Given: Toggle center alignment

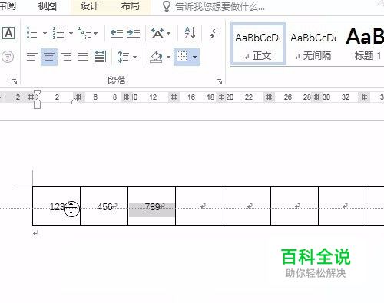Looking at the screenshot, I should pos(49,57).
